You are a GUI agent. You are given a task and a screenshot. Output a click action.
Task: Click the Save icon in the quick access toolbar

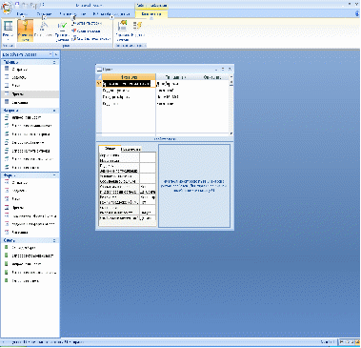pos(17,5)
